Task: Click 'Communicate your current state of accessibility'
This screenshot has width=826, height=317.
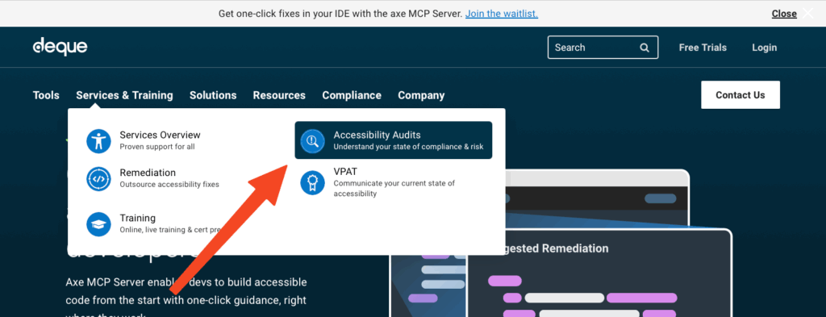Action: [394, 189]
